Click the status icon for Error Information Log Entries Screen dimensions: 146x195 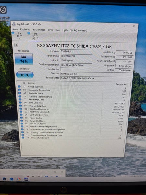pyautogui.click(x=22, y=129)
